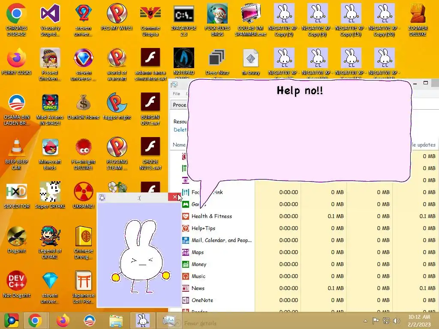The image size is (439, 329).
Task: Click the clock showing 10:12 AM
Action: 419,320
